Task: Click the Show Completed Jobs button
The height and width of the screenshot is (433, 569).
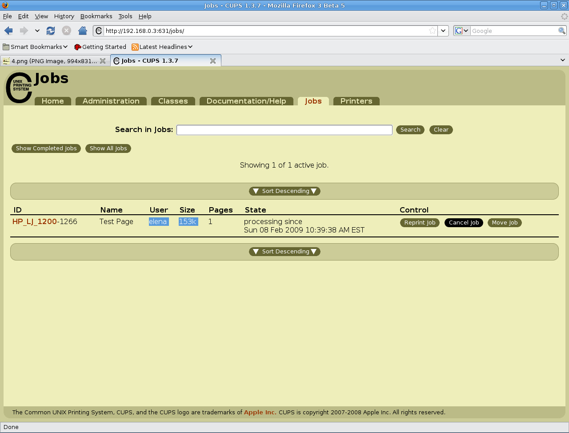Action: click(46, 148)
